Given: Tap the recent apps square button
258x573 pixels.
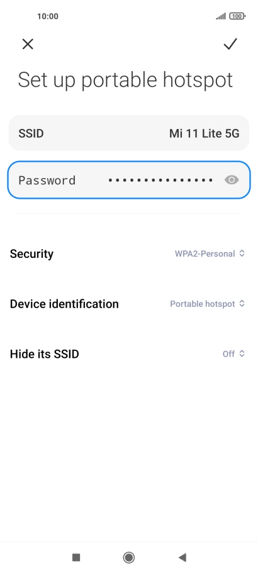Looking at the screenshot, I should 76,557.
